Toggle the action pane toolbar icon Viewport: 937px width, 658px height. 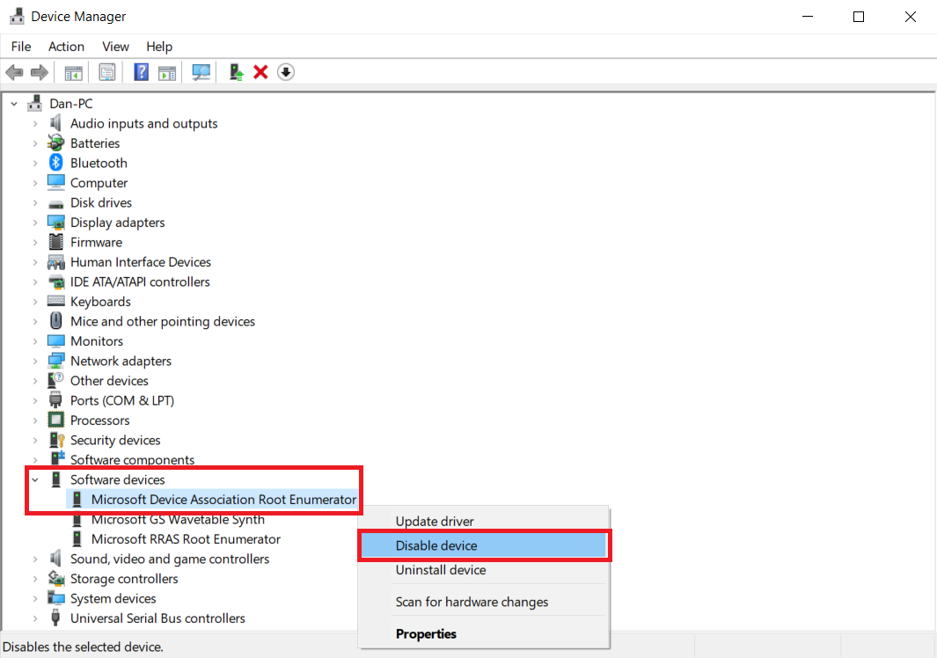click(167, 73)
